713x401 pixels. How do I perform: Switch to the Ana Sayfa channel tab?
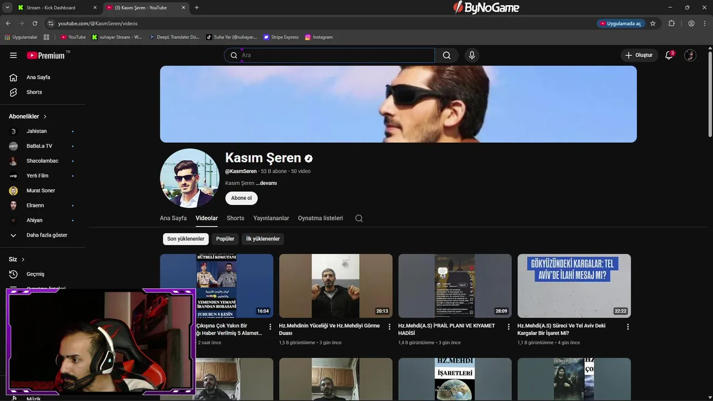tap(173, 218)
